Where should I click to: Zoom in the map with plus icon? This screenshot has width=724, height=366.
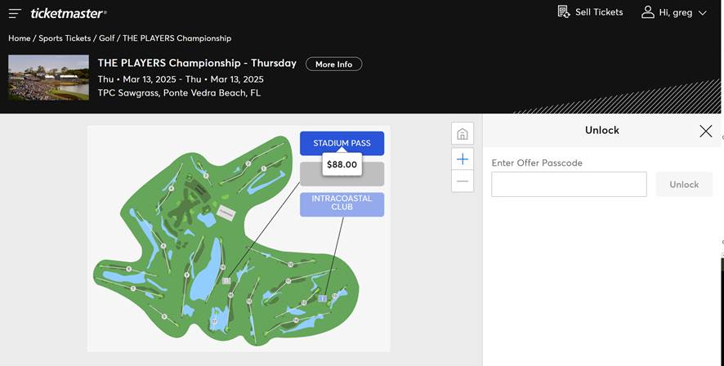pos(463,159)
